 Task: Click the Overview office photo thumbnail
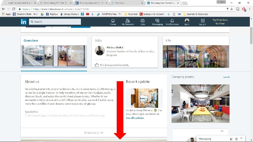[x=54, y=56]
